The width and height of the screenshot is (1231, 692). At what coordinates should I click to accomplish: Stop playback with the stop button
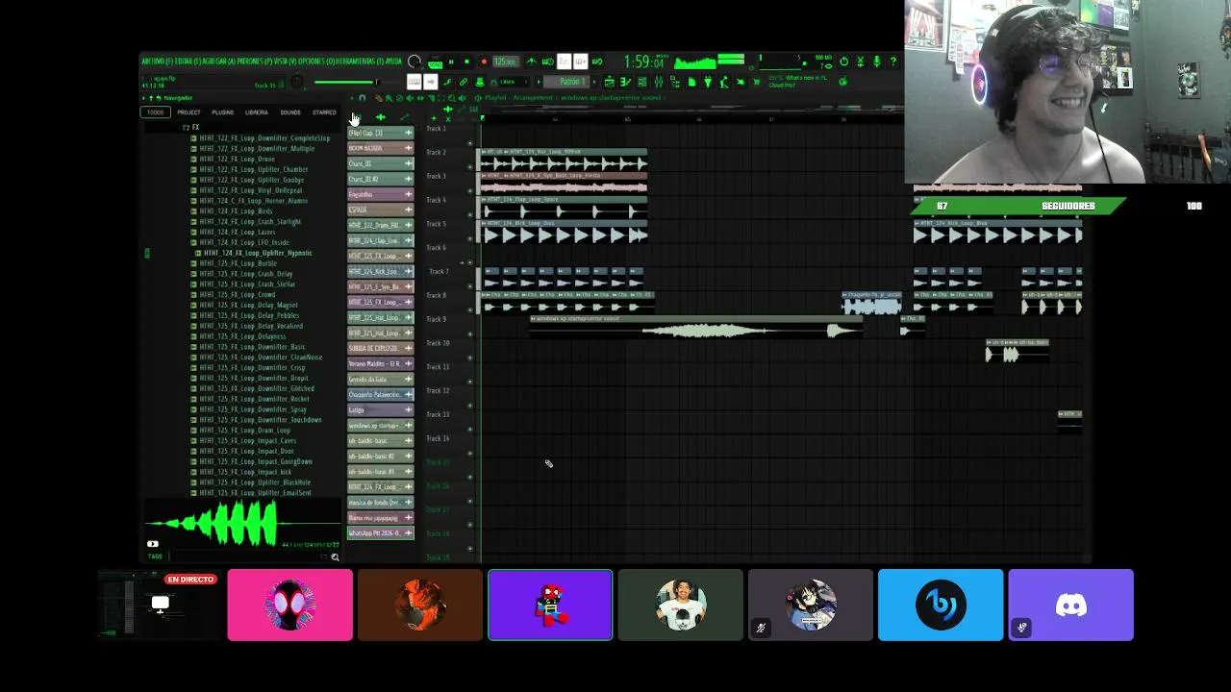click(467, 62)
